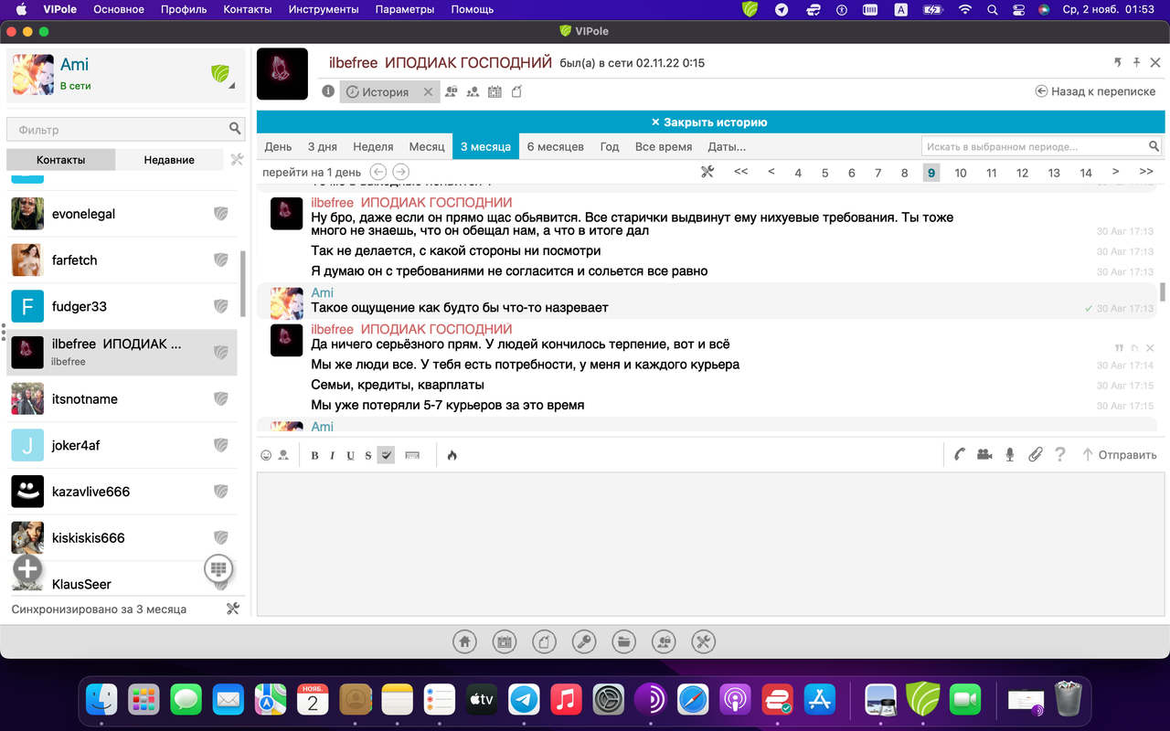Open sync settings icon near Синхронизировано

[x=232, y=609]
